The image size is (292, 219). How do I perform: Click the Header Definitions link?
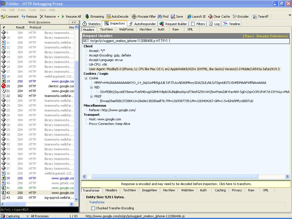click(272, 36)
